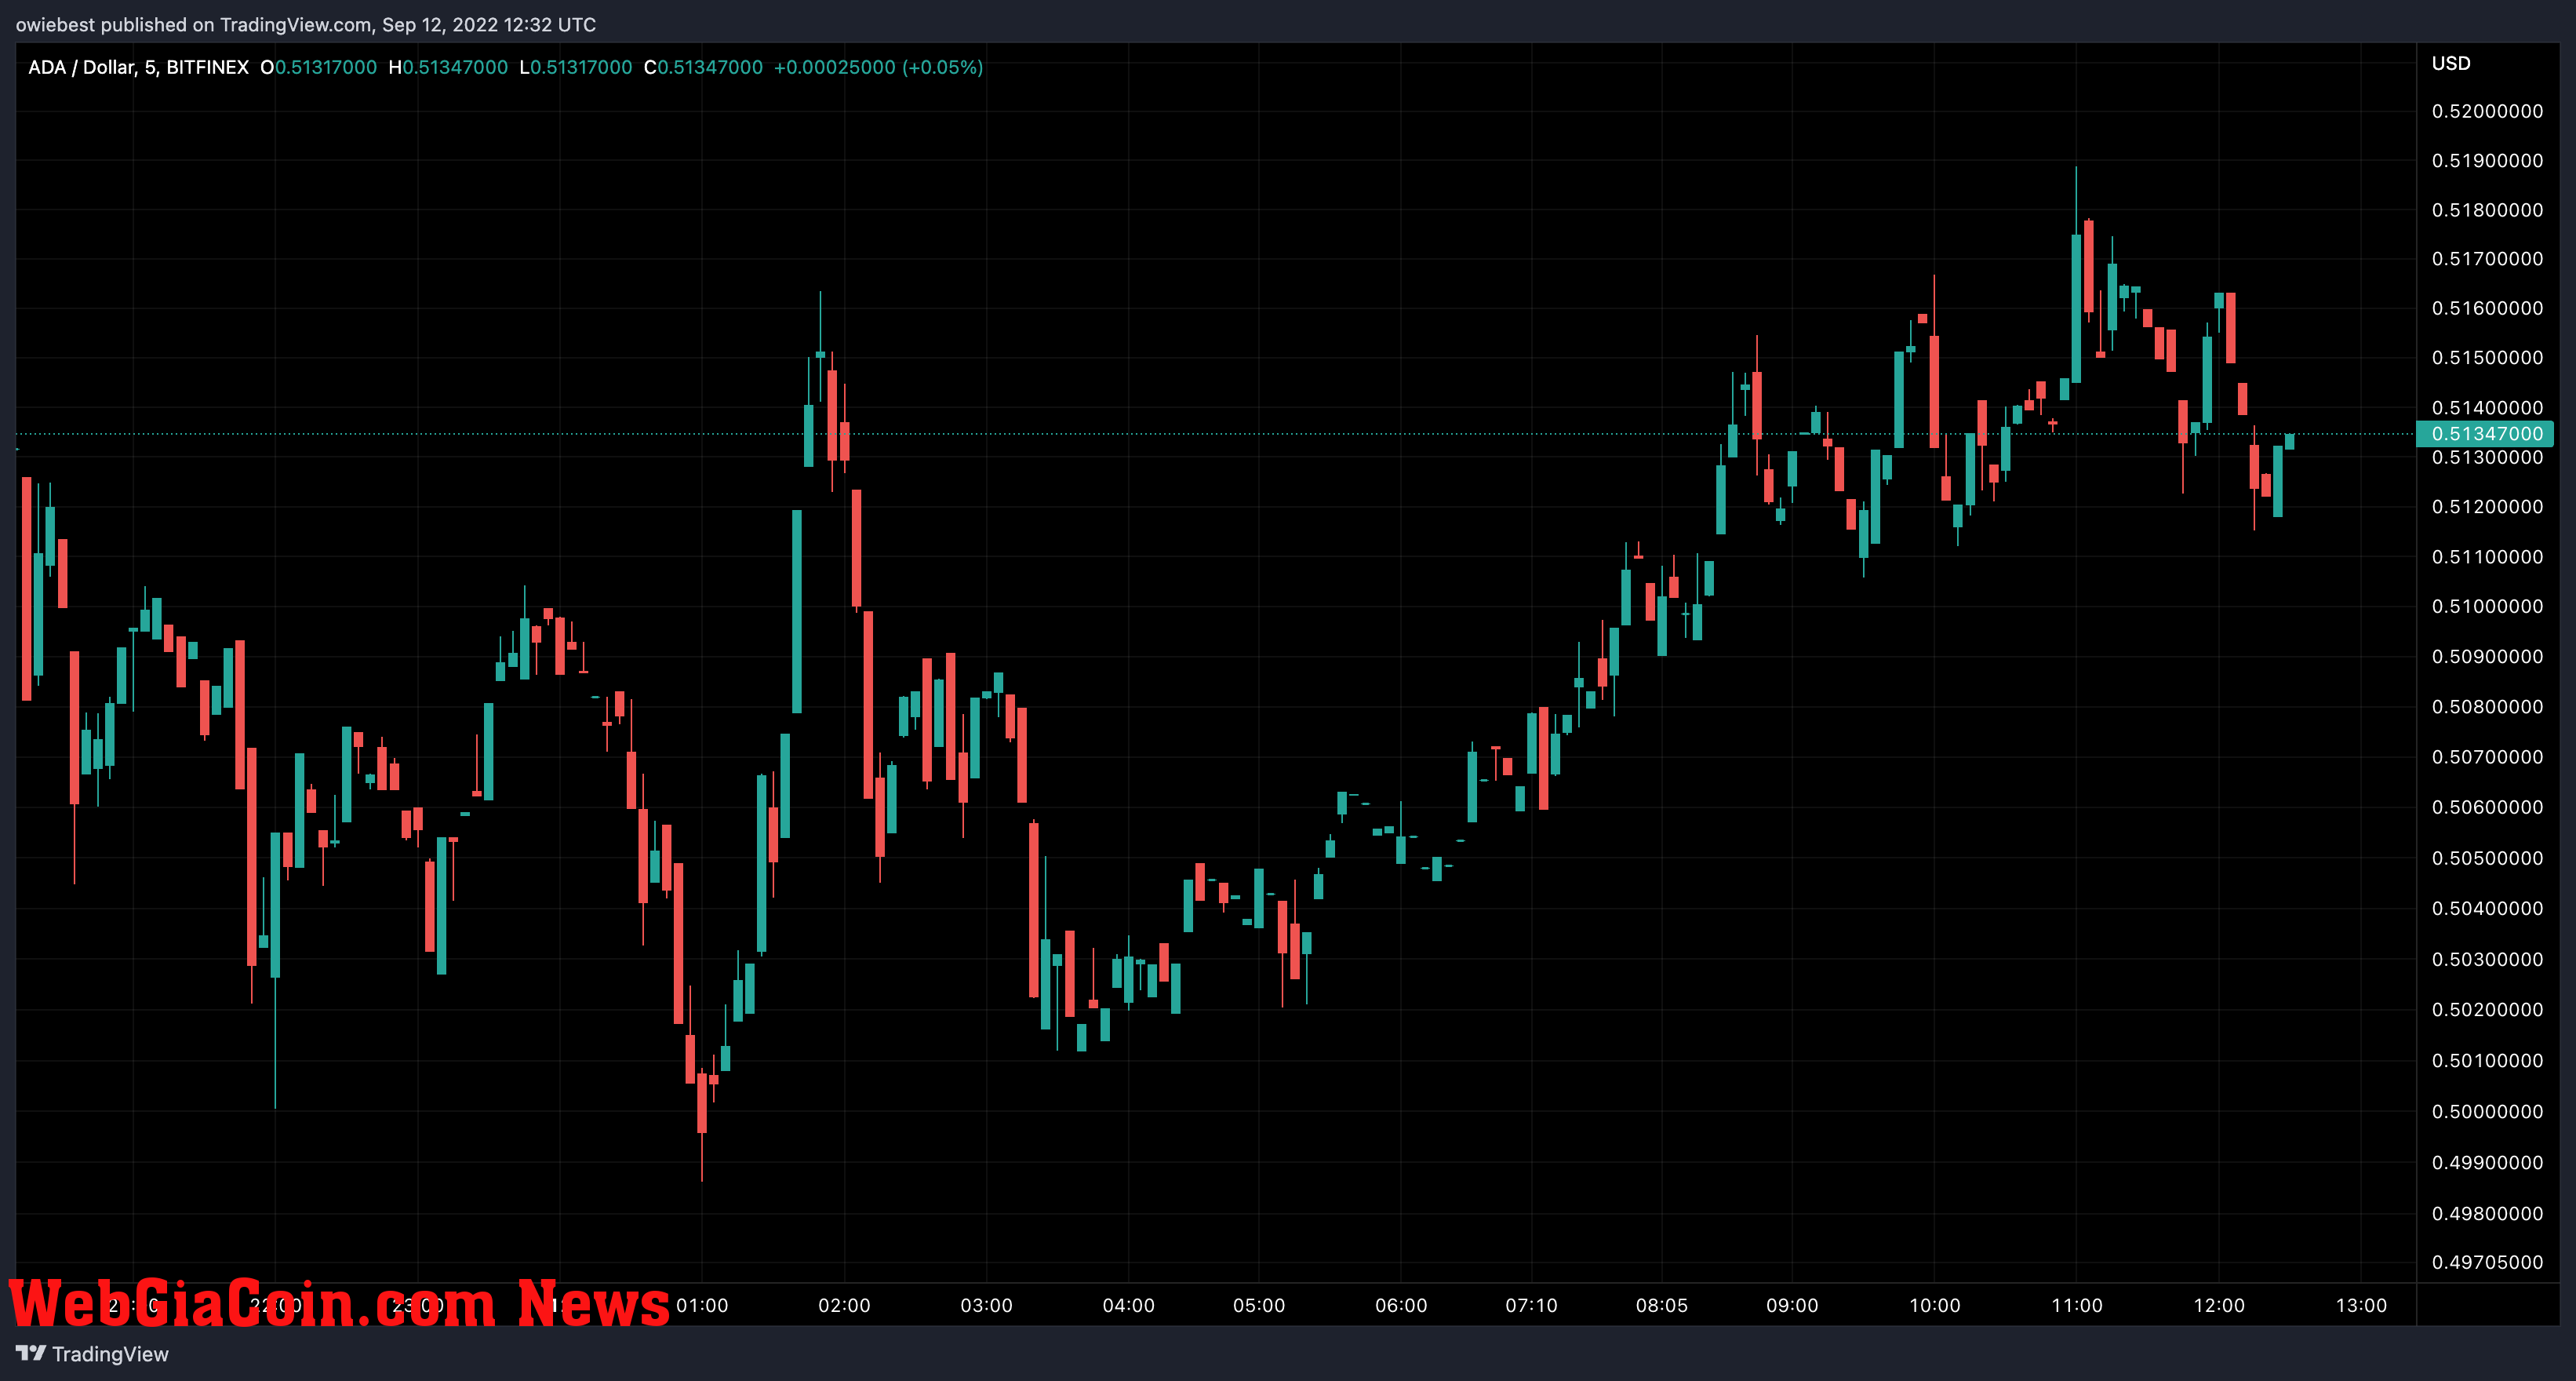This screenshot has width=2576, height=1381.
Task: Click the 0.52000000 price axis label
Action: click(x=2487, y=111)
